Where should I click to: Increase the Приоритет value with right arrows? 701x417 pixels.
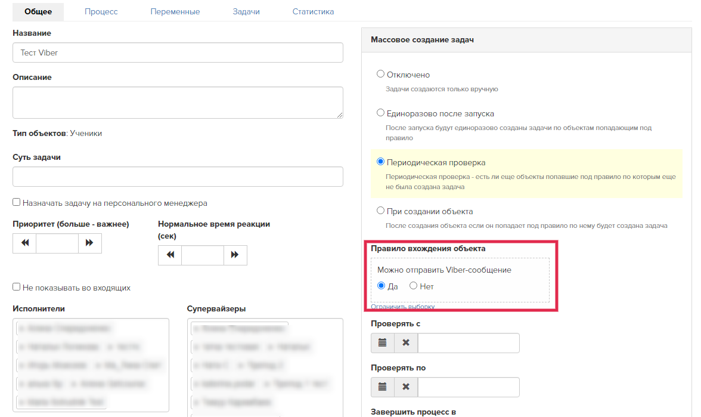(90, 243)
